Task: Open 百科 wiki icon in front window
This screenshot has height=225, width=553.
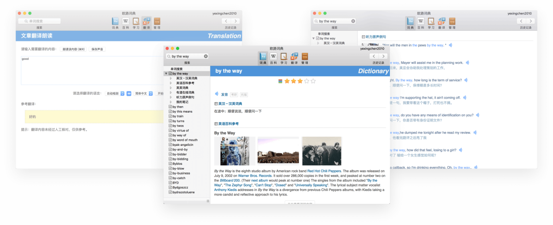Action: [x=273, y=56]
